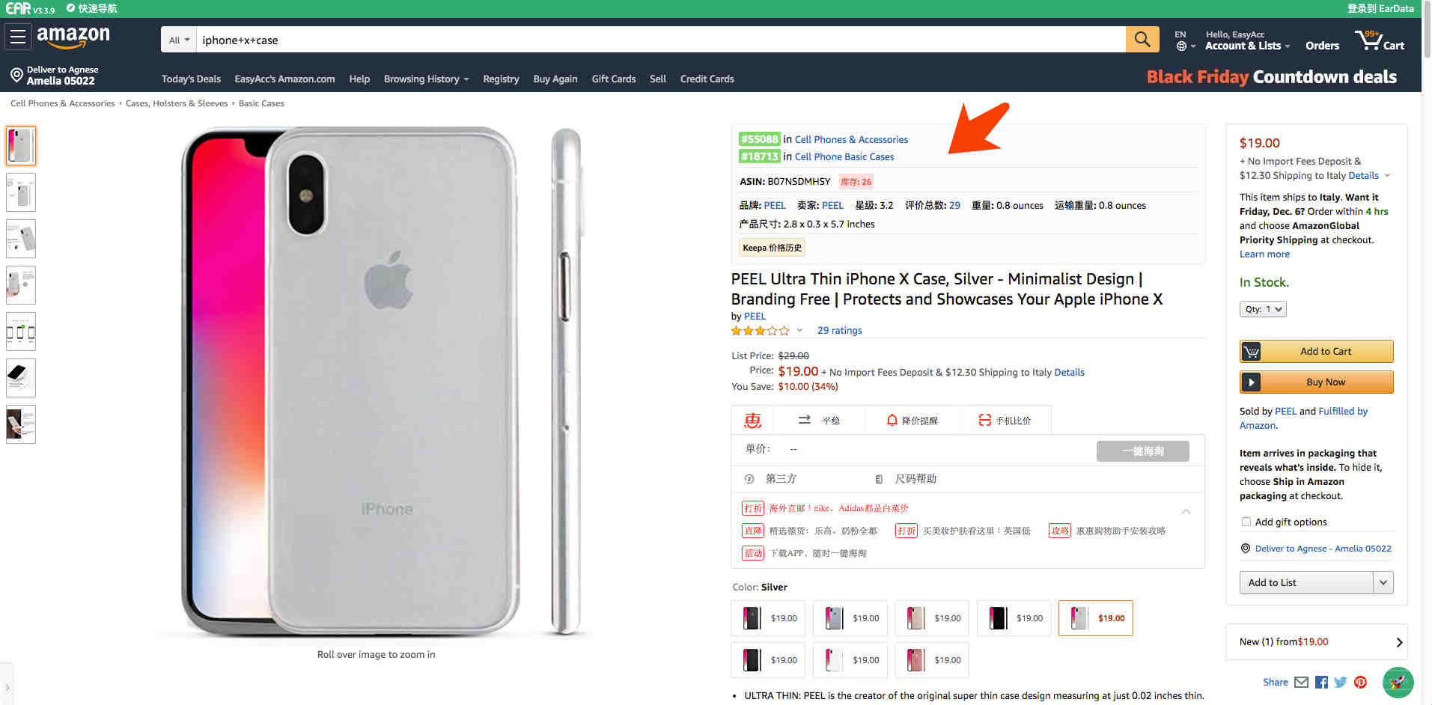Expand Browsing History menu
The width and height of the screenshot is (1432, 705).
[426, 79]
